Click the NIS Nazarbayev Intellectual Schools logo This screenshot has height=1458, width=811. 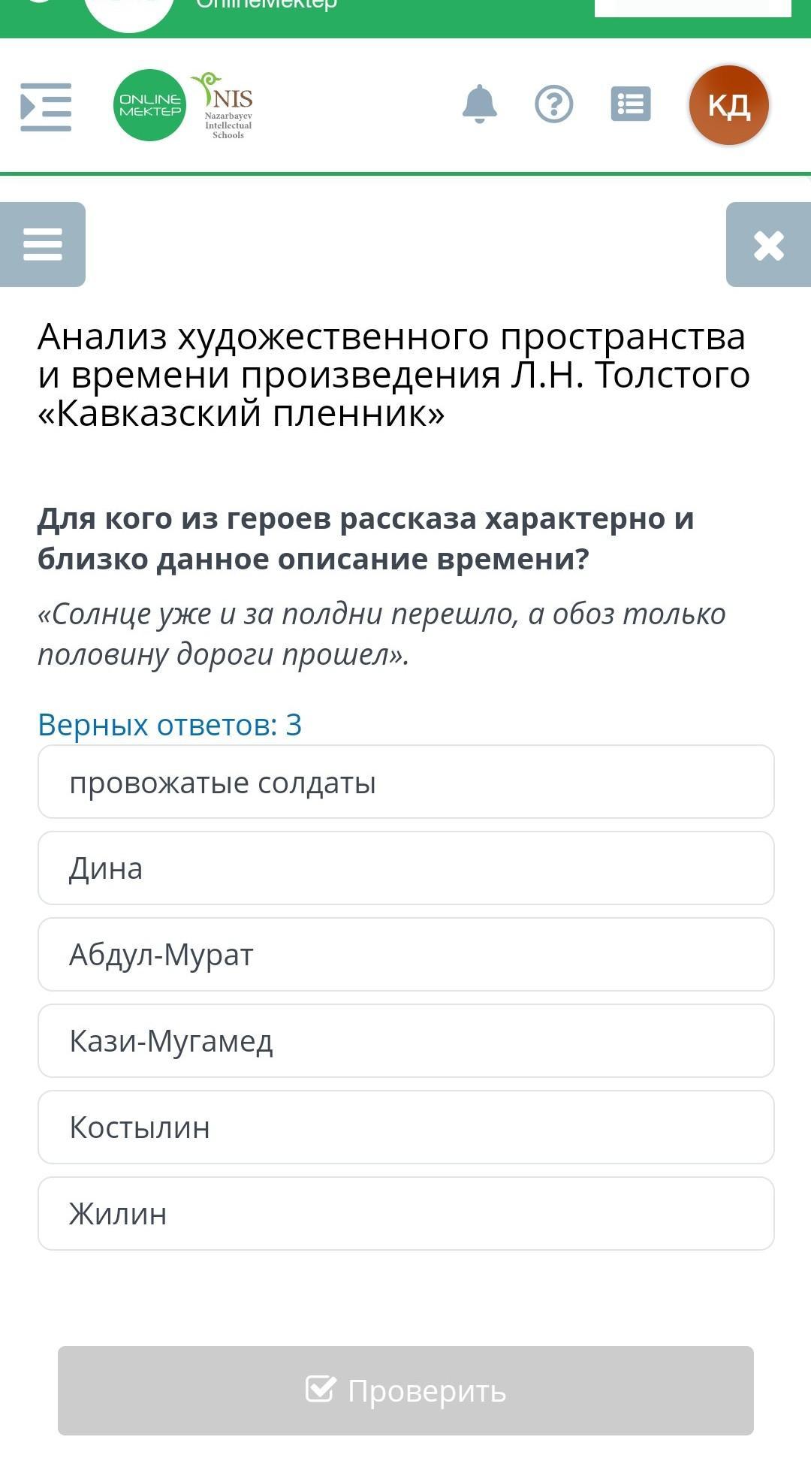click(225, 106)
